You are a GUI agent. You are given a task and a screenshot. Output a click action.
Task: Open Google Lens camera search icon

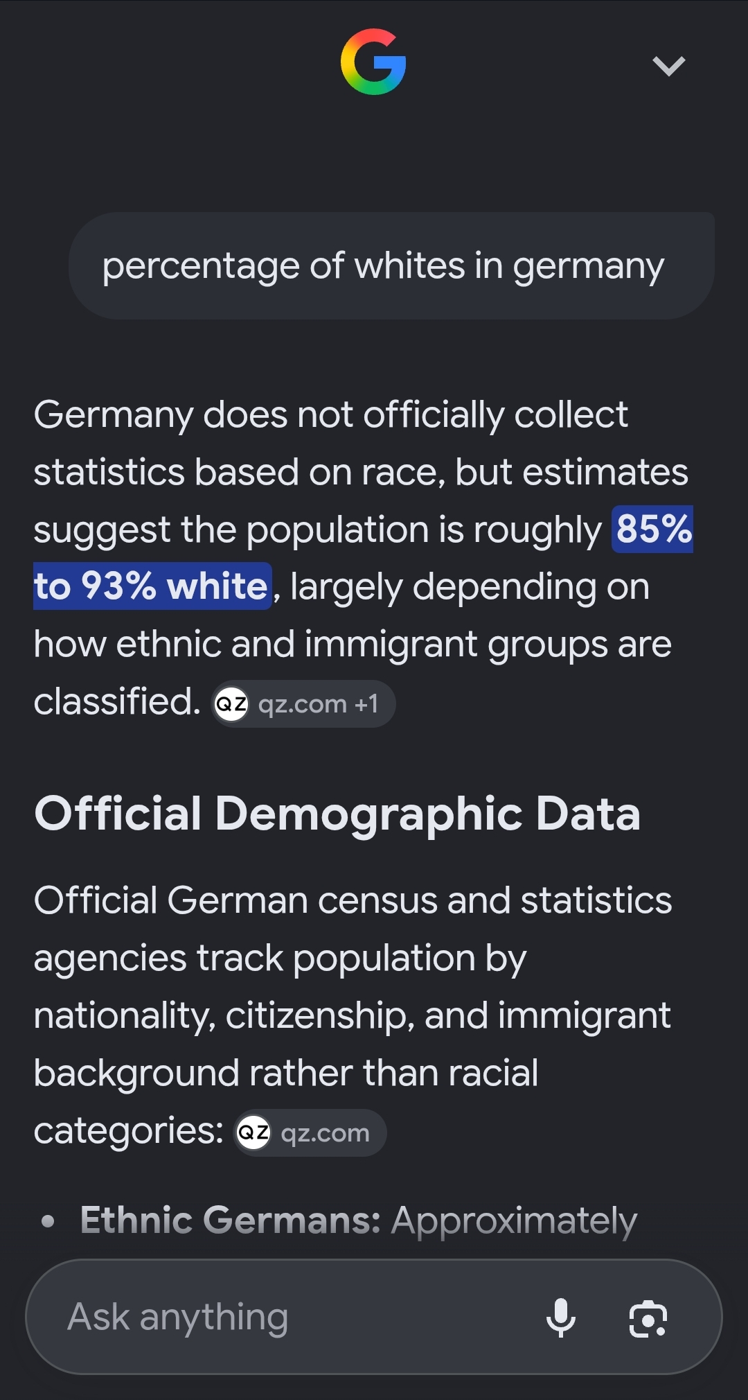[x=648, y=1318]
